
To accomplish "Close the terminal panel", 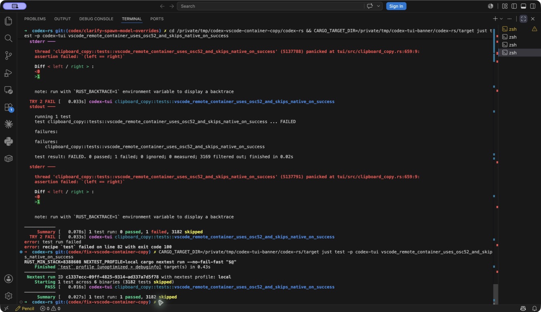I will (x=533, y=19).
